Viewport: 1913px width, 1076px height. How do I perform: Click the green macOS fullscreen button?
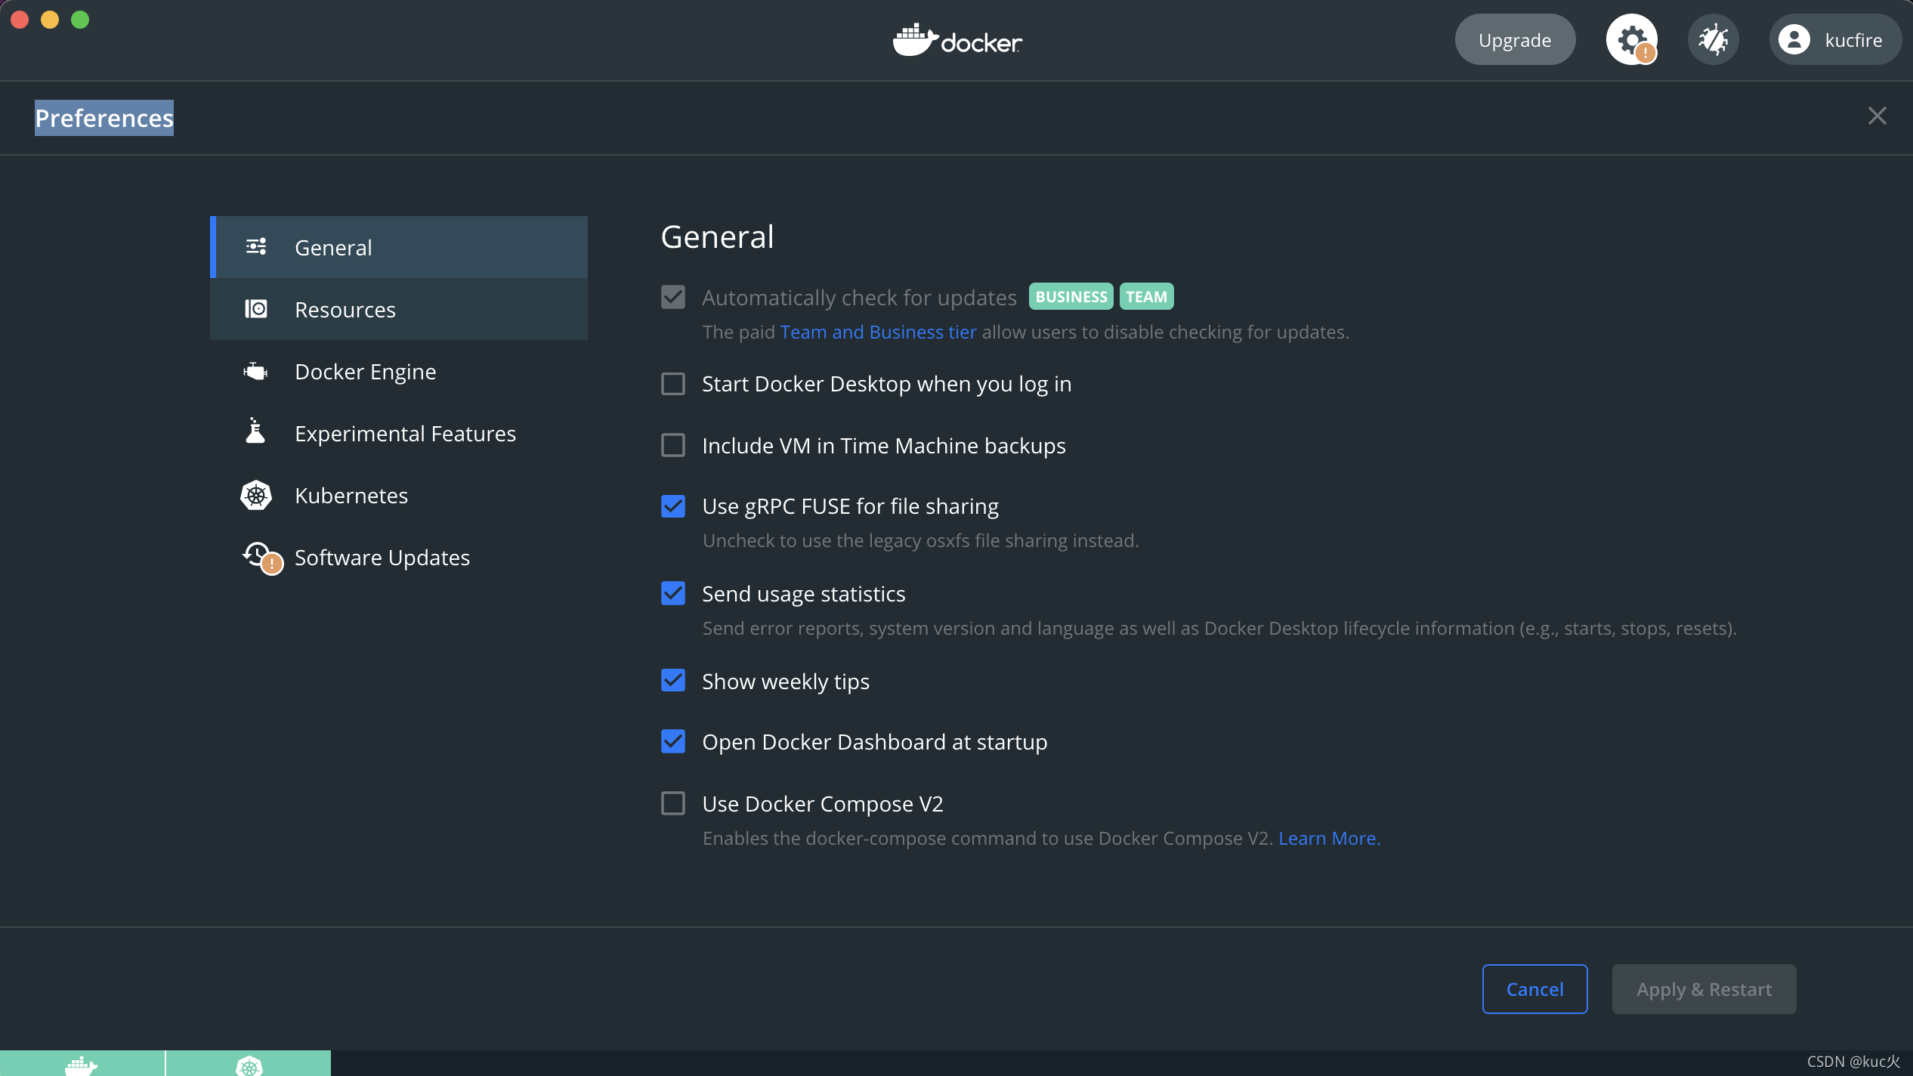pyautogui.click(x=80, y=20)
